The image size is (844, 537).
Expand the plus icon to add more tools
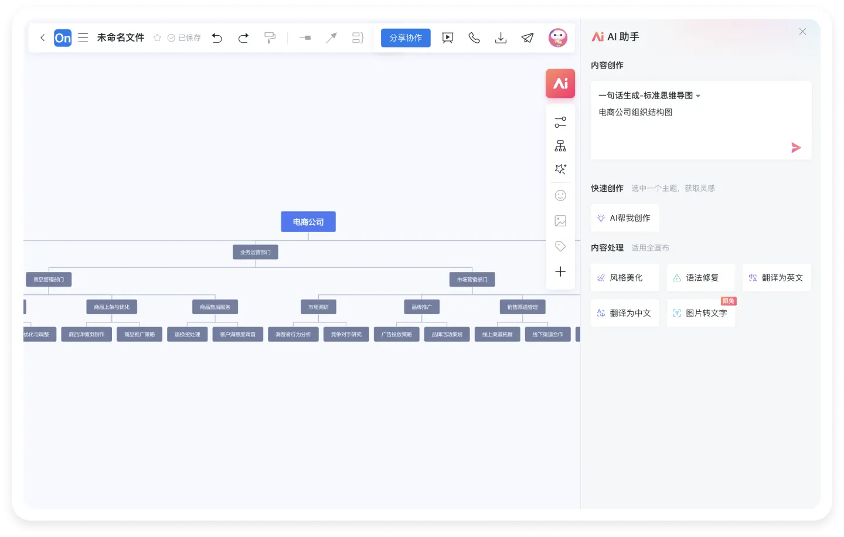pyautogui.click(x=560, y=271)
